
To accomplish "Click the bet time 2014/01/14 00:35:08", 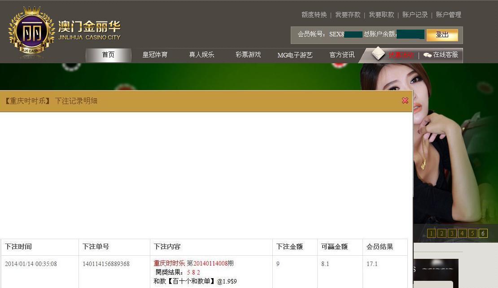I will tap(31, 264).
